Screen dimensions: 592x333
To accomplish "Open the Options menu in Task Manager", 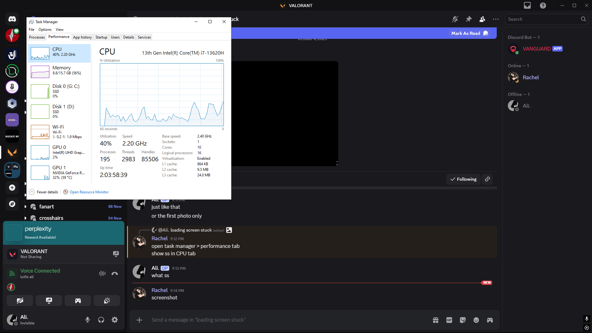I will (x=45, y=30).
